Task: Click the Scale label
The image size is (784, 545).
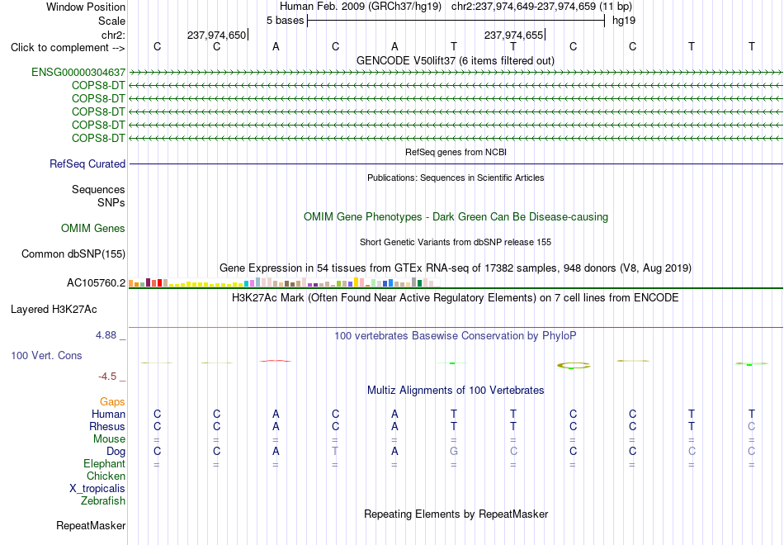Action: coord(111,21)
